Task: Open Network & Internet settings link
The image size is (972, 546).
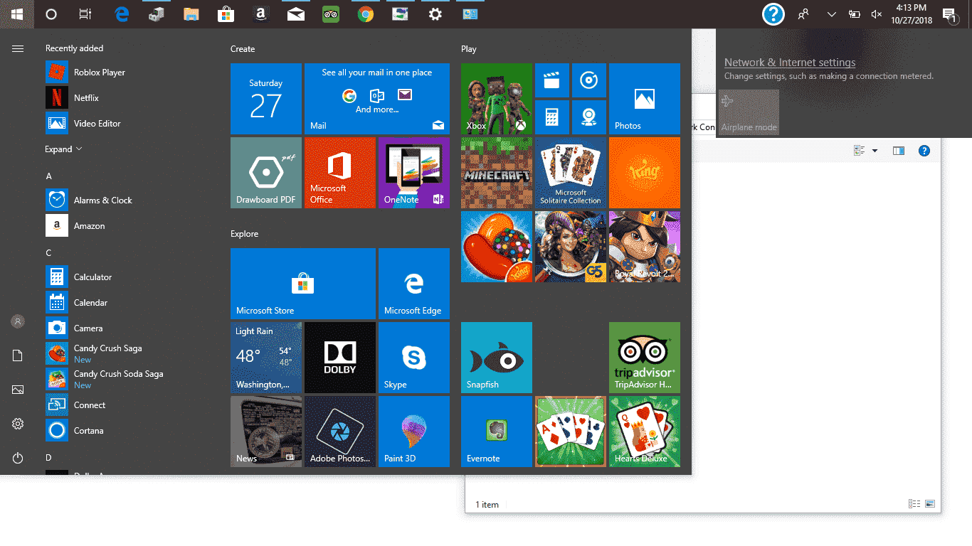Action: [x=790, y=63]
